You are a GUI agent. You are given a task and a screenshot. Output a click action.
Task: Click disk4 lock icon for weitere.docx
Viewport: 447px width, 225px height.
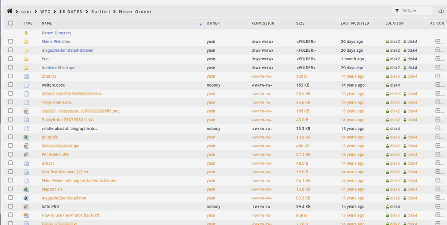point(388,85)
